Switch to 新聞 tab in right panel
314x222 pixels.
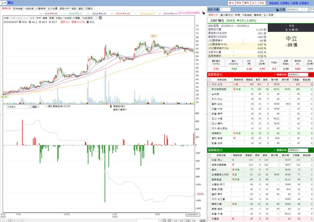237,15
